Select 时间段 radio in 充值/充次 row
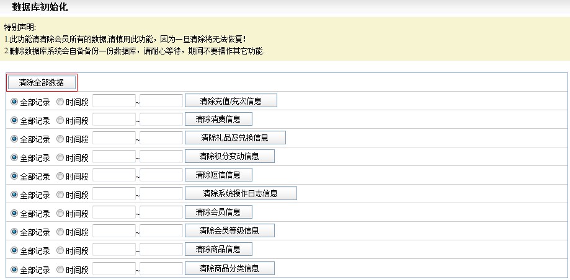Image resolution: width=570 pixels, height=280 pixels. tap(60, 102)
